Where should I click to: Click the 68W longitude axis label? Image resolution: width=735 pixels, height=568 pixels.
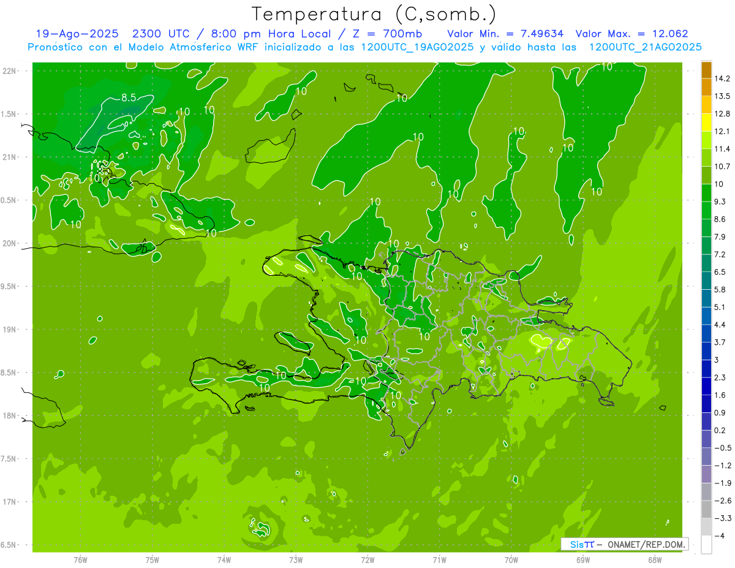[655, 559]
